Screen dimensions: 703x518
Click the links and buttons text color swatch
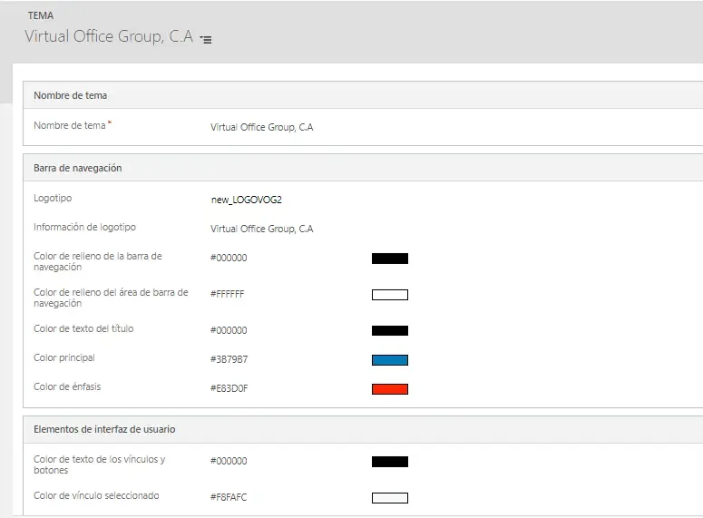click(x=389, y=462)
